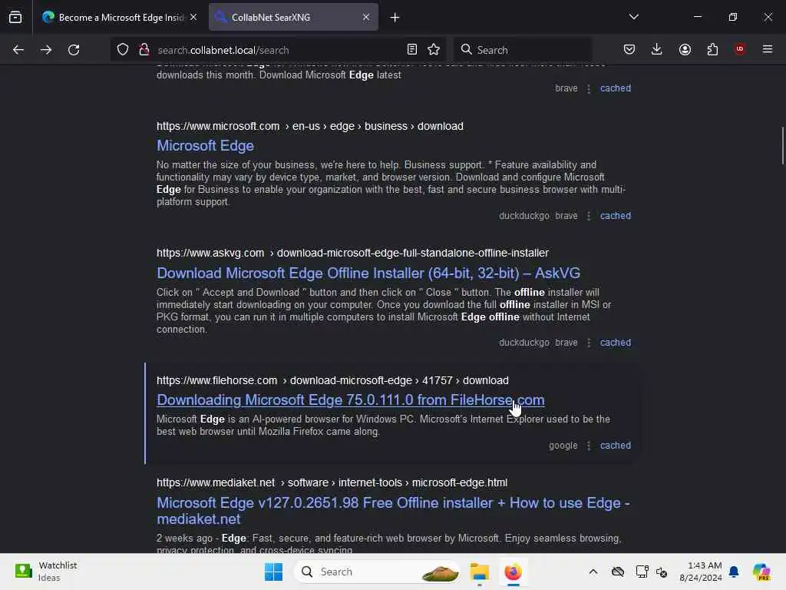
Task: Open tracking protection shield icon
Action: pos(123,49)
